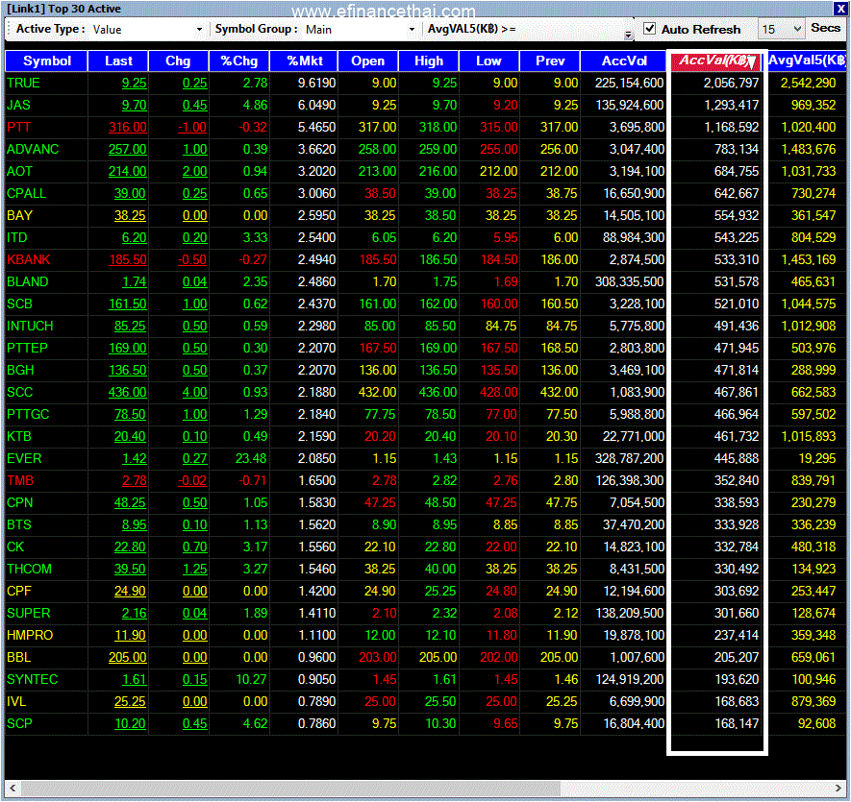
Task: Select the TRUE symbol row
Action: tap(425, 83)
